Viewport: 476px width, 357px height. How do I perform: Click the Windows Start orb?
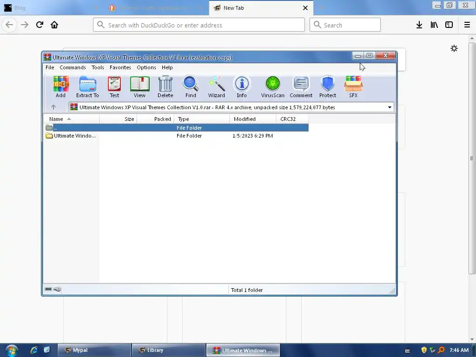pyautogui.click(x=12, y=350)
